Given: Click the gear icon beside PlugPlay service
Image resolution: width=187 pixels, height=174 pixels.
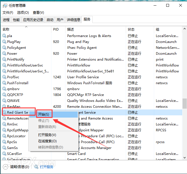Looking at the screenshot, I should [4, 42].
